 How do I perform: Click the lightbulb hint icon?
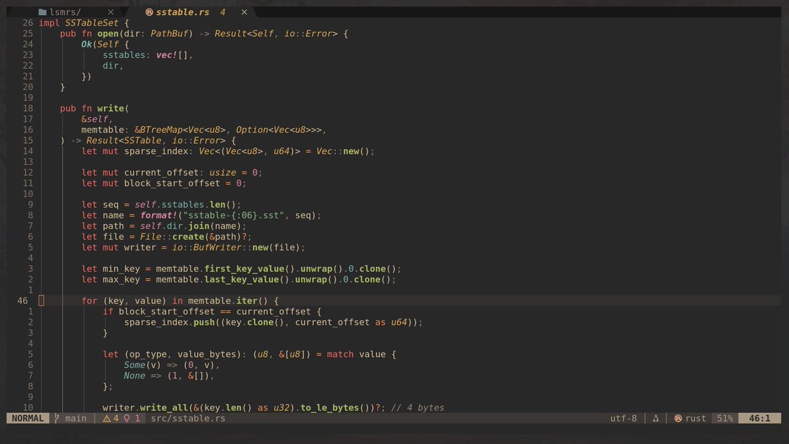point(127,418)
